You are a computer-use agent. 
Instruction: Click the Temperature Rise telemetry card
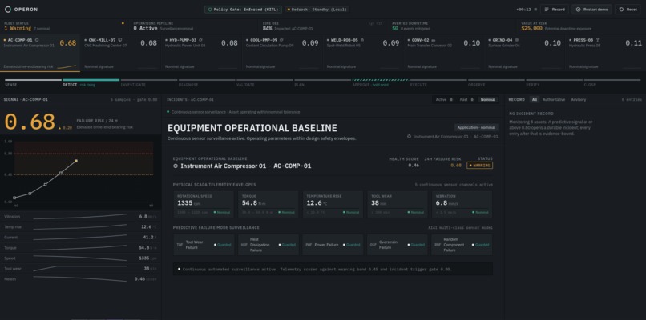click(333, 204)
